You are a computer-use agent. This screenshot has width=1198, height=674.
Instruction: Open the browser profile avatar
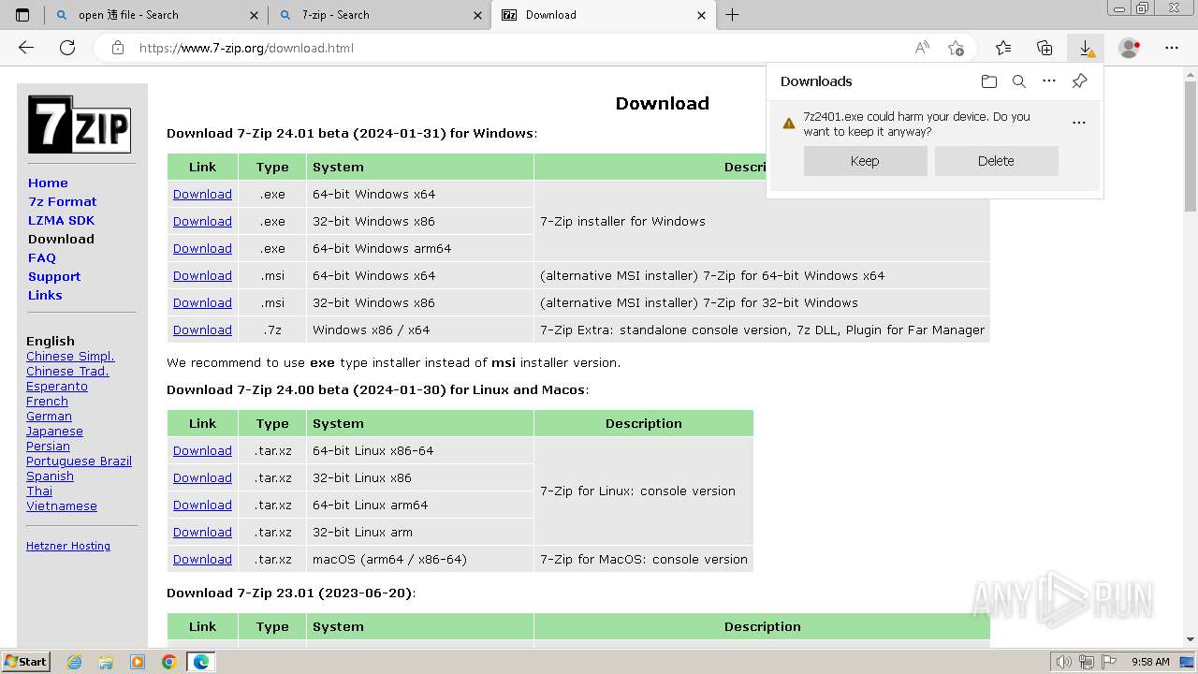pyautogui.click(x=1130, y=48)
